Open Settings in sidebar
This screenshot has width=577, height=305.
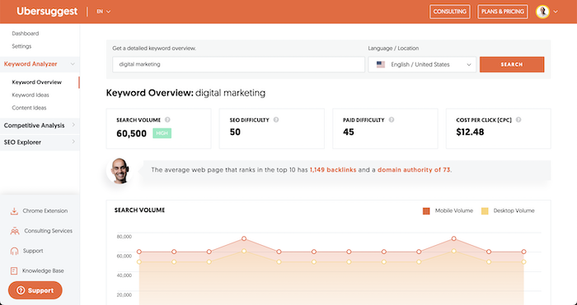click(21, 46)
